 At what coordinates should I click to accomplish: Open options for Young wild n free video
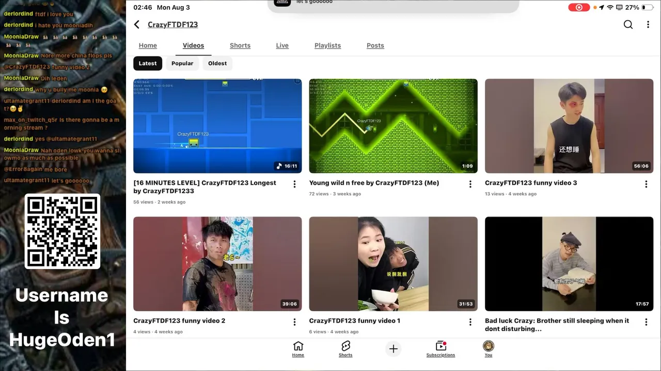pos(470,184)
